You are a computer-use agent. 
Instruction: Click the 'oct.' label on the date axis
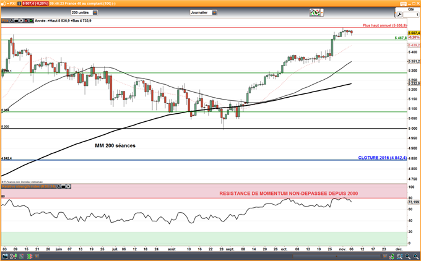[x=284, y=249]
